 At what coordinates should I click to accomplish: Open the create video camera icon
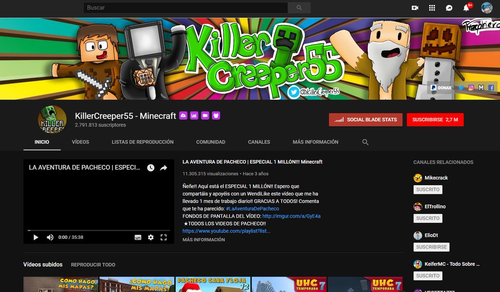coord(415,7)
